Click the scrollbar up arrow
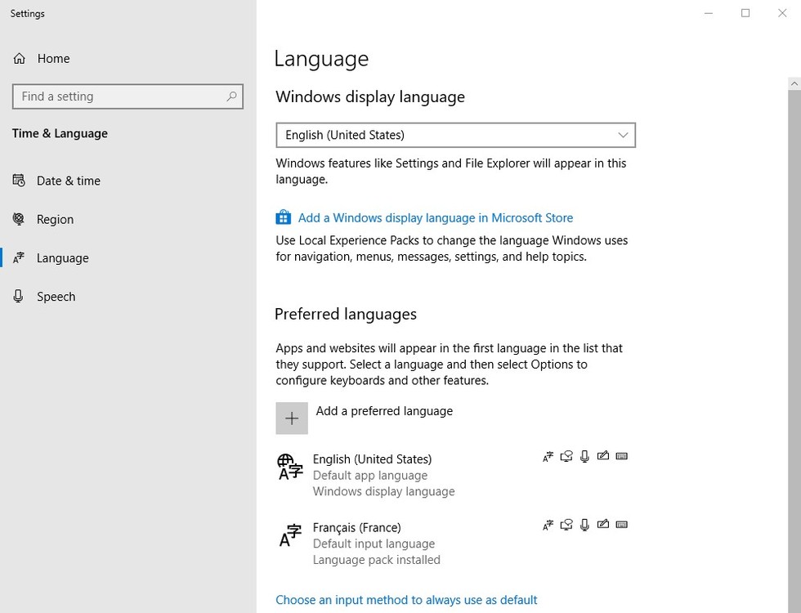This screenshot has width=801, height=613. point(794,83)
